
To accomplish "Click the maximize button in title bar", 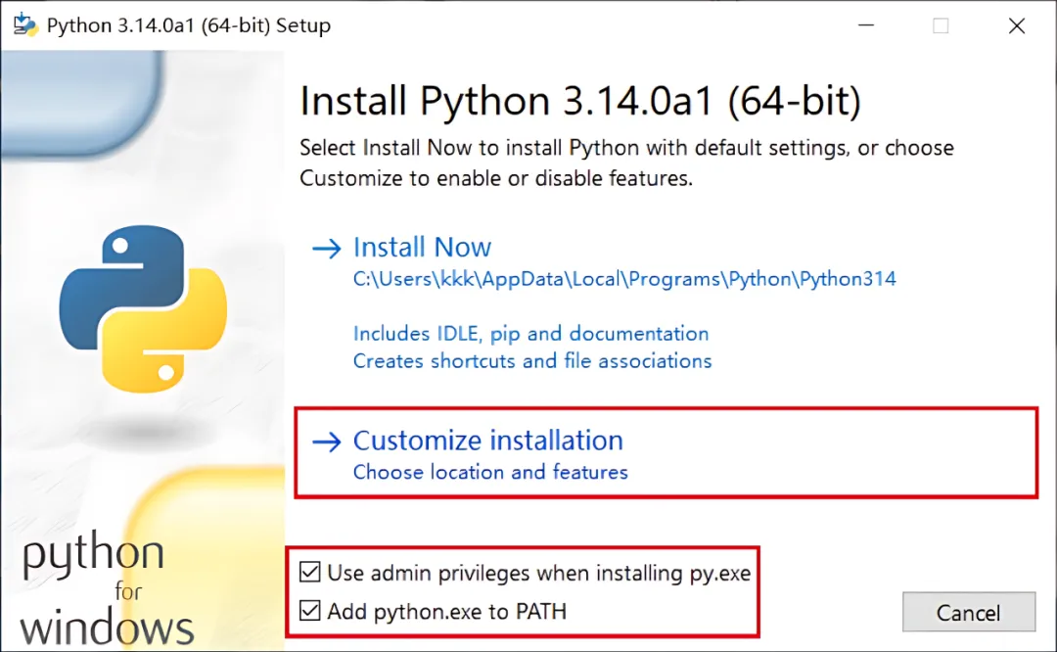I will (x=942, y=25).
